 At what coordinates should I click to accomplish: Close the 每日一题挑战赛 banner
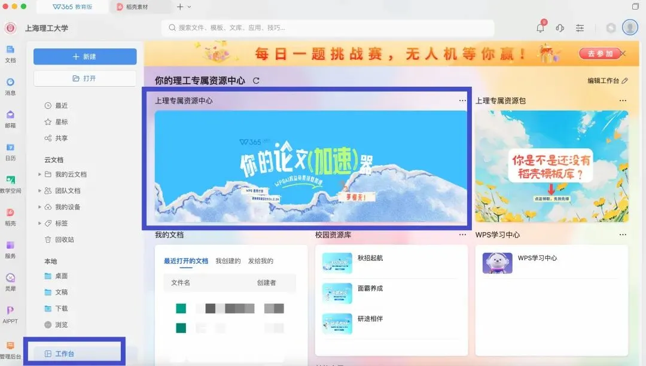point(623,53)
